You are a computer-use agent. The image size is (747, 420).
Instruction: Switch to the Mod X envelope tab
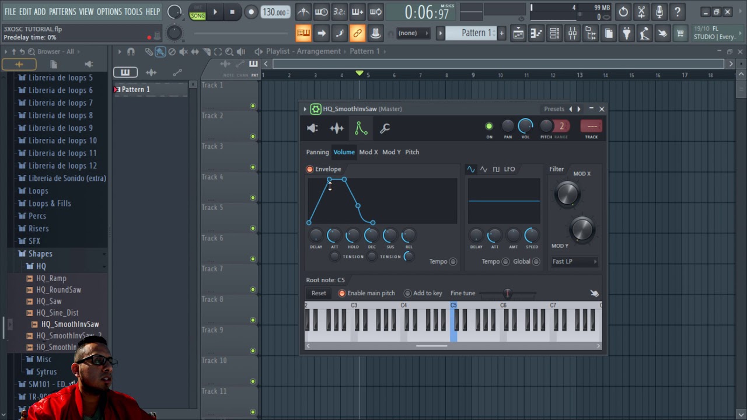pos(368,152)
